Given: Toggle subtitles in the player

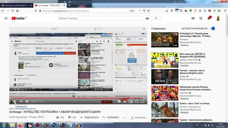Looking at the screenshot, I should pos(119,101).
